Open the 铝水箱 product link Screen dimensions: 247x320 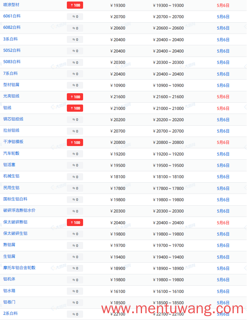(x=9, y=291)
